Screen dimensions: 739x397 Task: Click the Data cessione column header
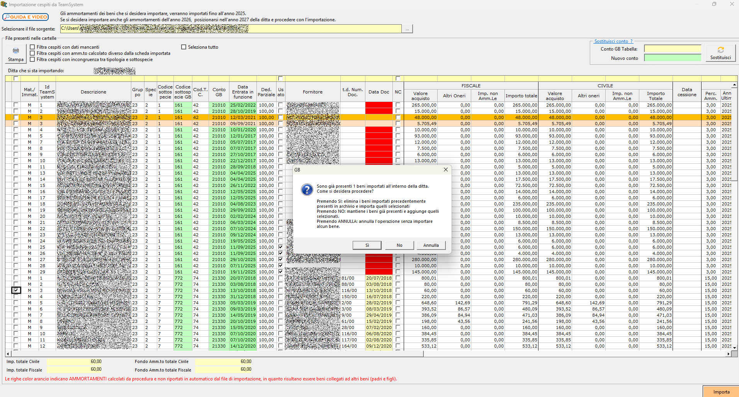coord(687,92)
